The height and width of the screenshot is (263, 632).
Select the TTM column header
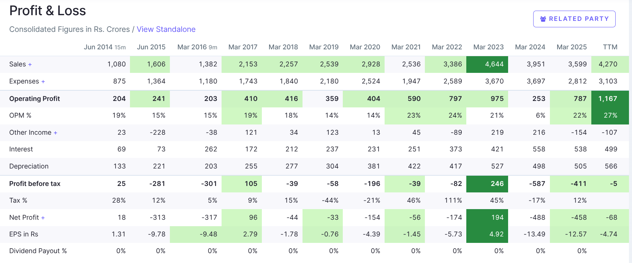[610, 47]
